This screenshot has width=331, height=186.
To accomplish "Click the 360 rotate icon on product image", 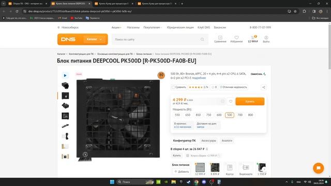I will 85,154.
